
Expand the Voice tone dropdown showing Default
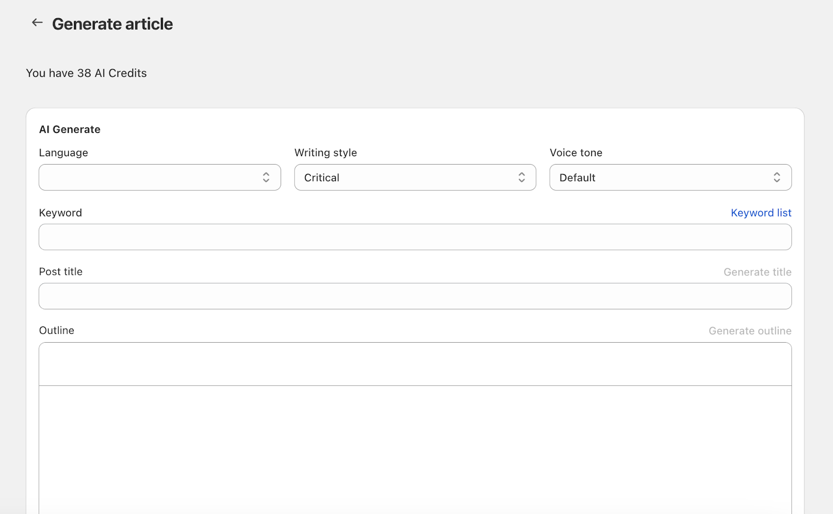pos(661,178)
